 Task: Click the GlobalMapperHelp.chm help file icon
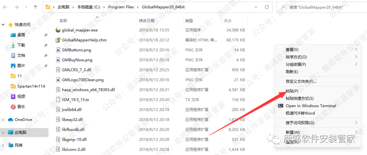pos(58,40)
